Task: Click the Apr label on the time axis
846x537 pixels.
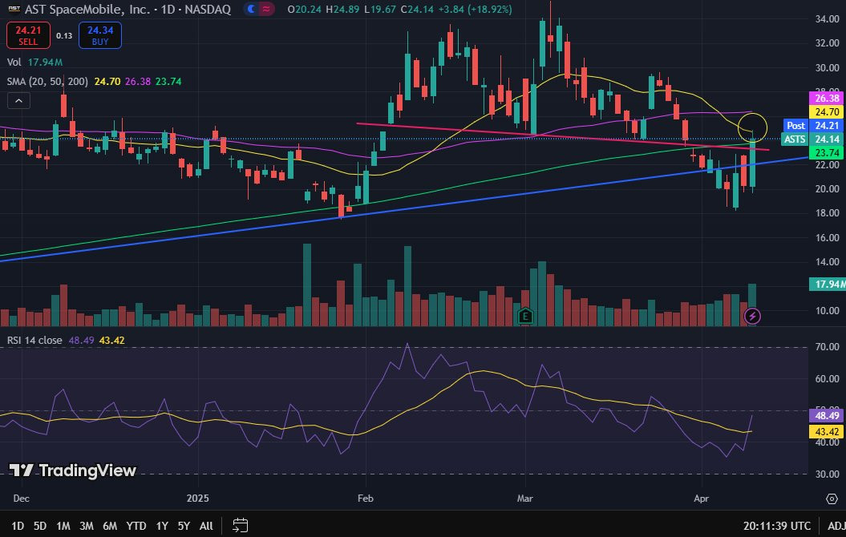Action: pyautogui.click(x=701, y=499)
